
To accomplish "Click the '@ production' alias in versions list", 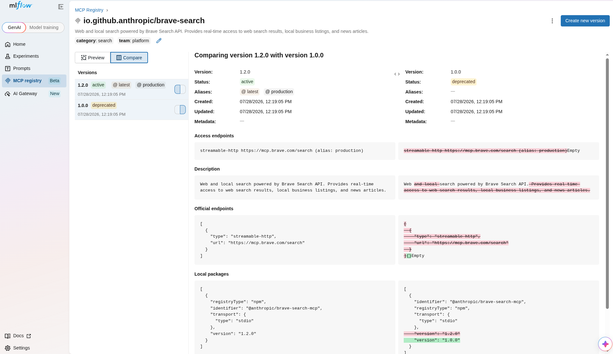I will pos(151,85).
